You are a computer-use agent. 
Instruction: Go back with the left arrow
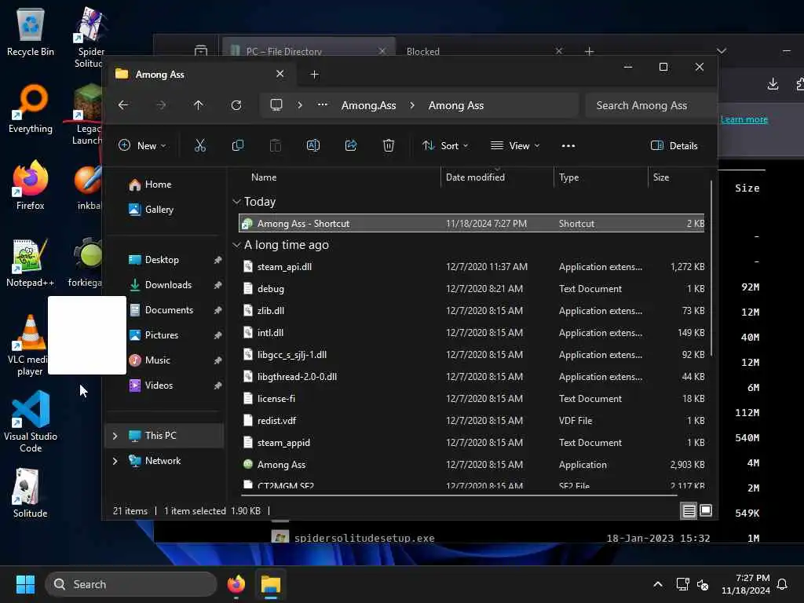pos(123,105)
